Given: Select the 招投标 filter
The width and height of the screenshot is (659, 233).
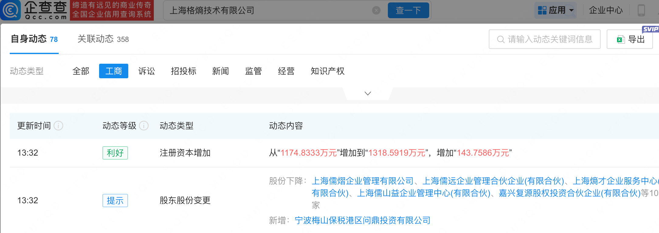Looking at the screenshot, I should [x=184, y=71].
